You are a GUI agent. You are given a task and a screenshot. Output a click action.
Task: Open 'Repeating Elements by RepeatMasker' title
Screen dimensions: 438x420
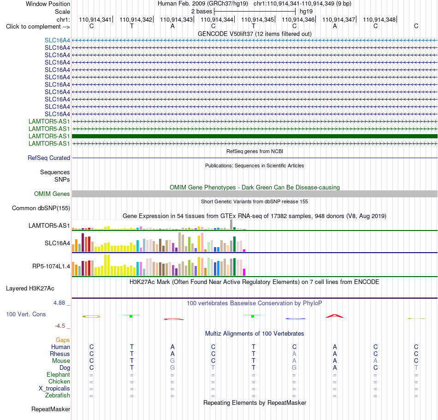point(255,402)
